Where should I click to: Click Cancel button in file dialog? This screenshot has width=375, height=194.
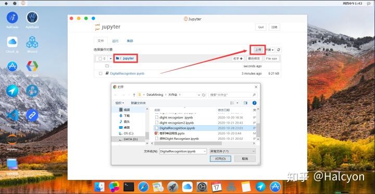point(245,159)
